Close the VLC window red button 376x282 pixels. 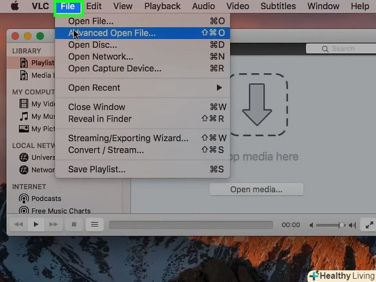(15, 36)
